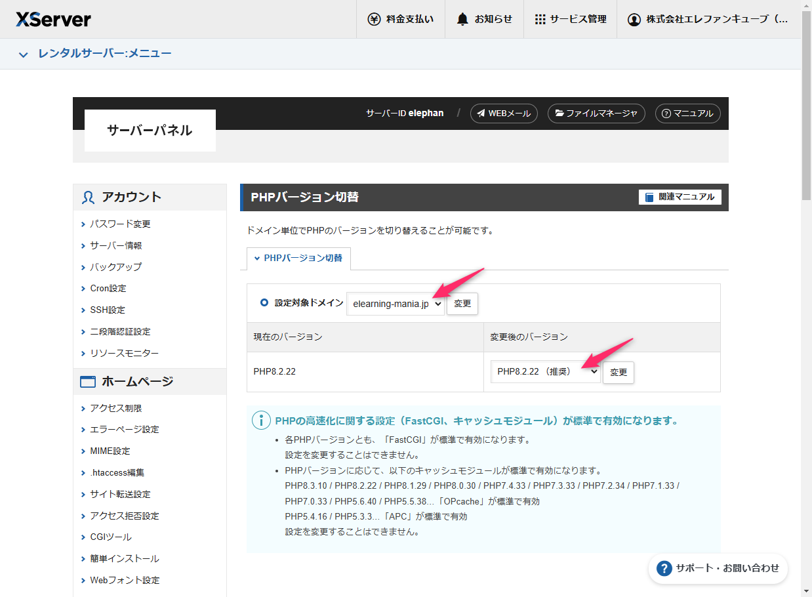Click 変更 button next to version dropdown

(x=619, y=372)
